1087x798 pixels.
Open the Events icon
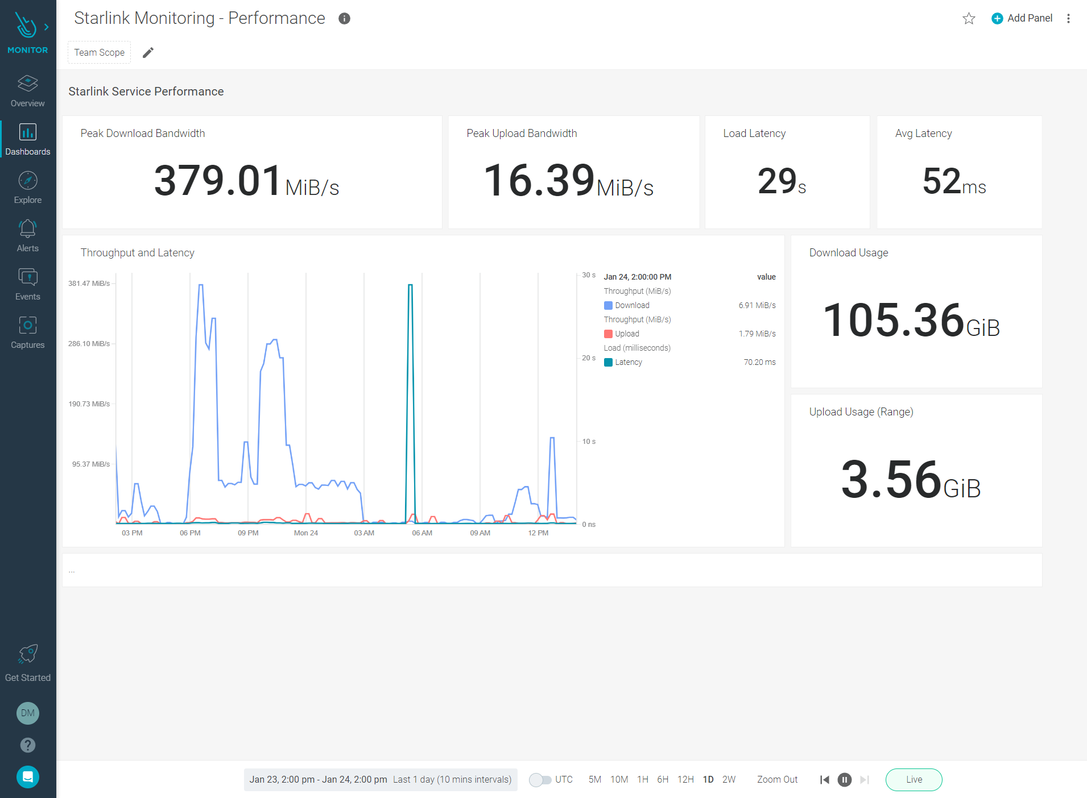point(27,277)
